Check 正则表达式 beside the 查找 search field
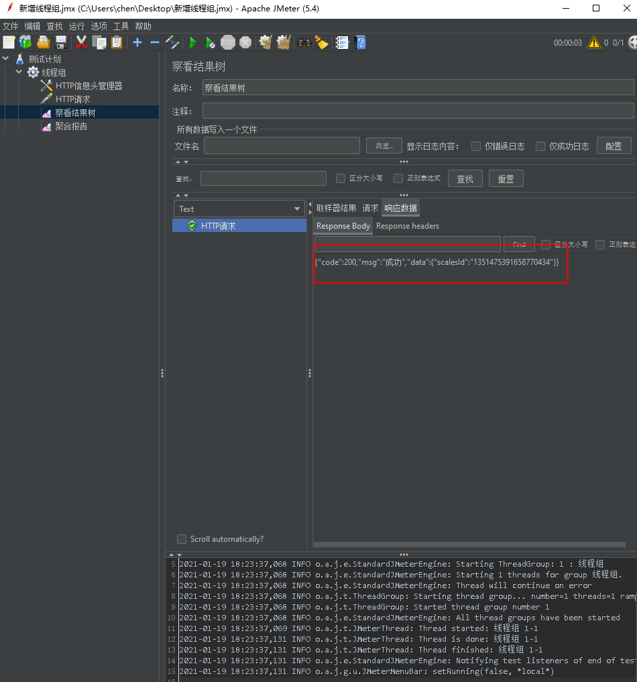This screenshot has height=682, width=637. pos(398,178)
